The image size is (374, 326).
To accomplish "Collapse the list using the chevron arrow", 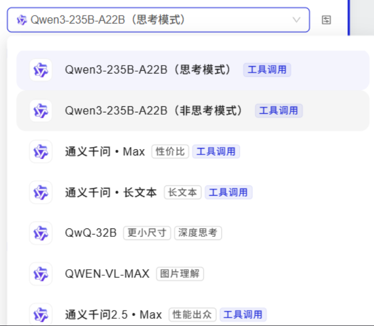I will click(x=296, y=20).
